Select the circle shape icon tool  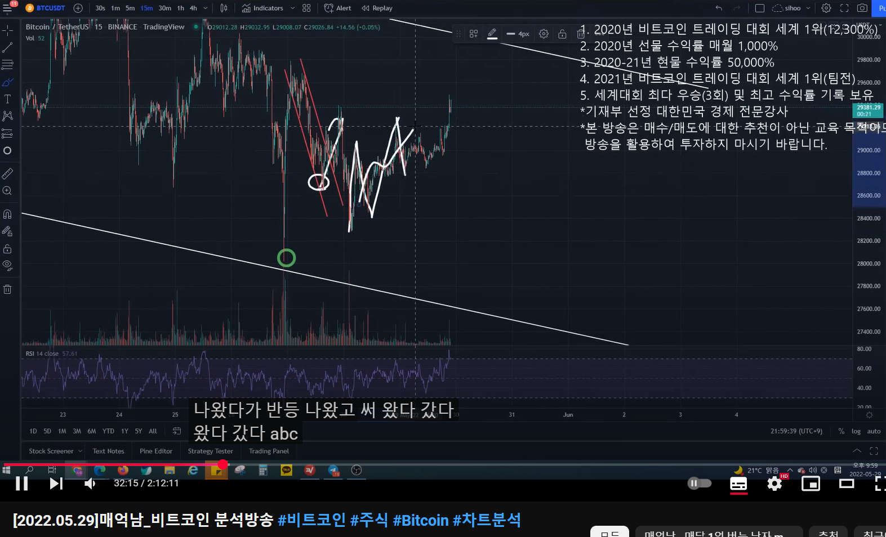pos(7,151)
